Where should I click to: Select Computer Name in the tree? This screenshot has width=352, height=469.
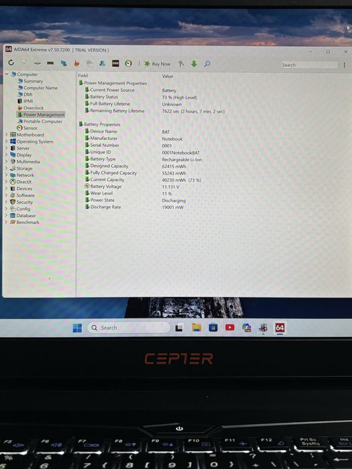tap(38, 88)
